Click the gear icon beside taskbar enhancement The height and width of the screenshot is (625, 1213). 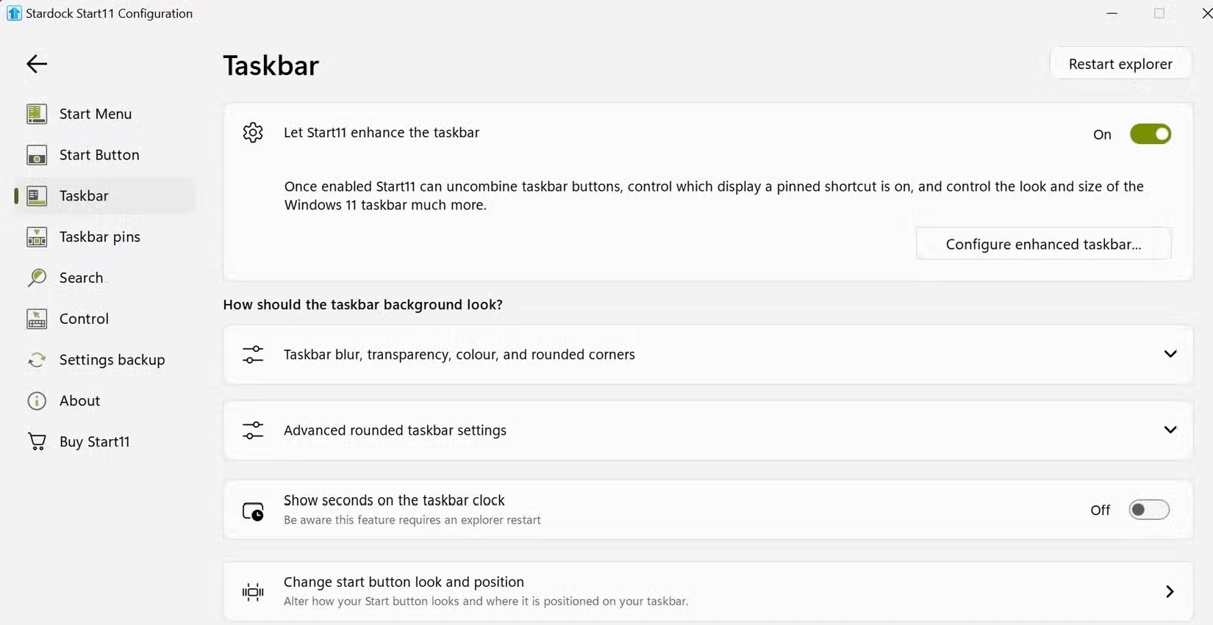pos(253,133)
